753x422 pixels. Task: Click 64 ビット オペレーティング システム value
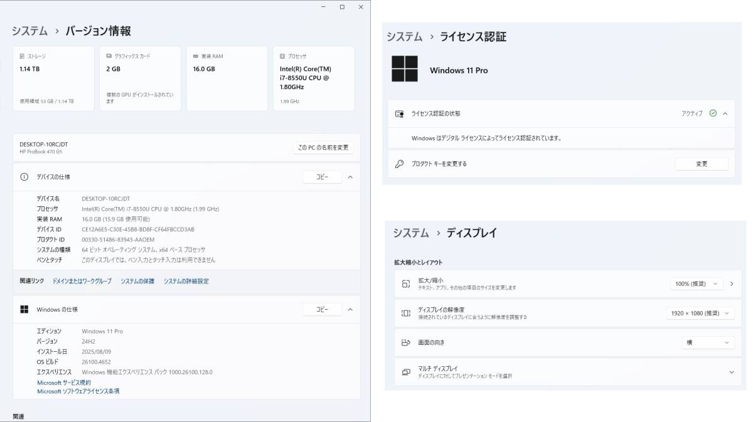pyautogui.click(x=143, y=250)
